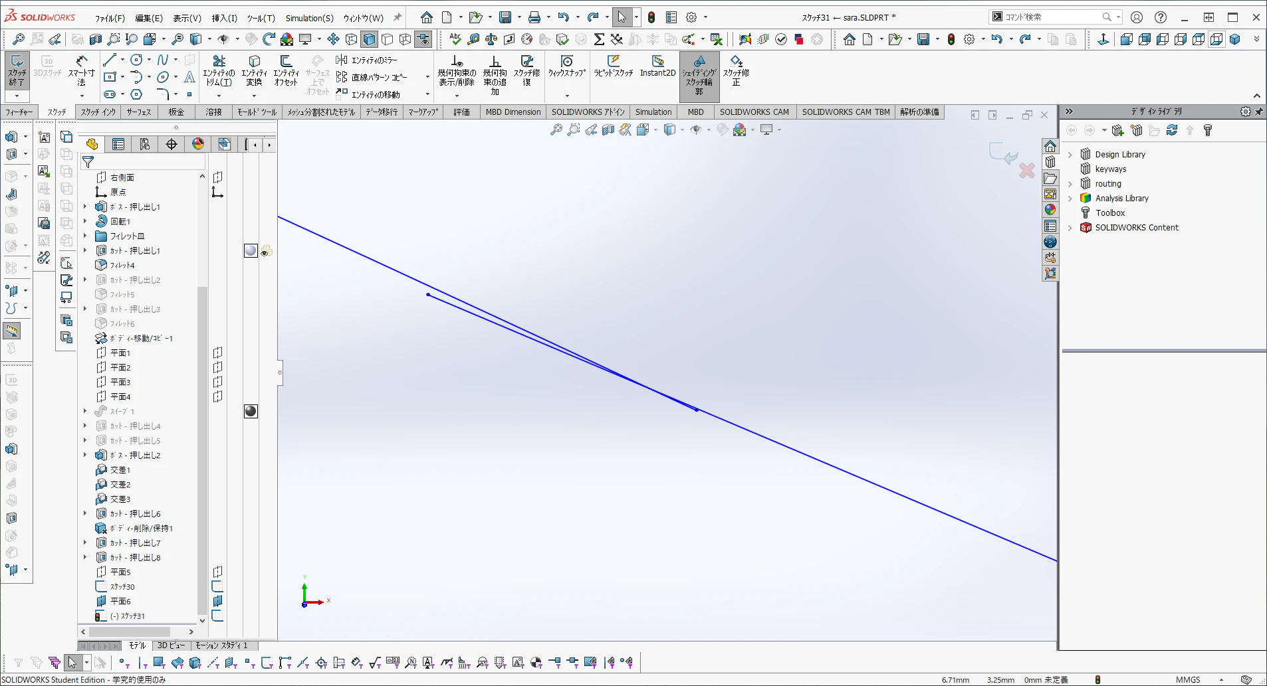Click the Rapid Sketch tool
The image size is (1267, 686).
click(x=614, y=66)
